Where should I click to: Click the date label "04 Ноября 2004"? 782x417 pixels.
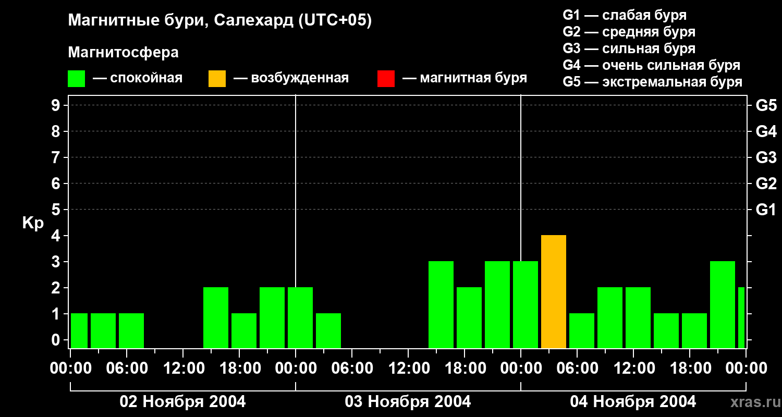click(633, 401)
